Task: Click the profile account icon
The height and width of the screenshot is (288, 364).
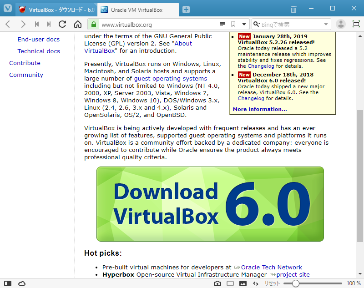Action: click(x=341, y=24)
